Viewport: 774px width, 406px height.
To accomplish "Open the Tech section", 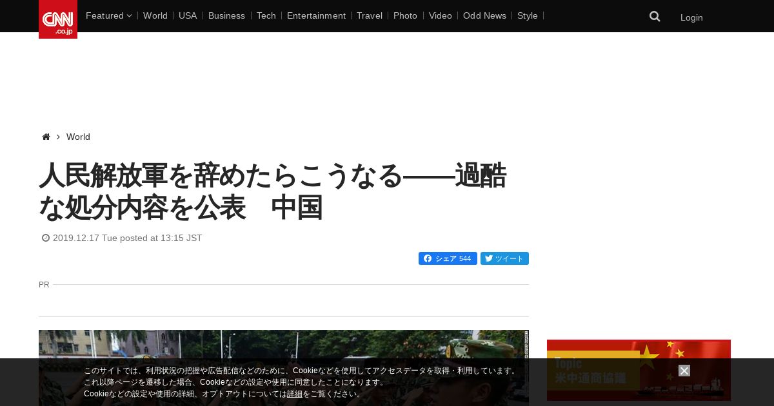I will tap(266, 15).
